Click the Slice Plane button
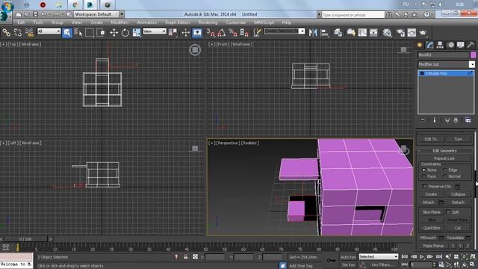 click(432, 212)
